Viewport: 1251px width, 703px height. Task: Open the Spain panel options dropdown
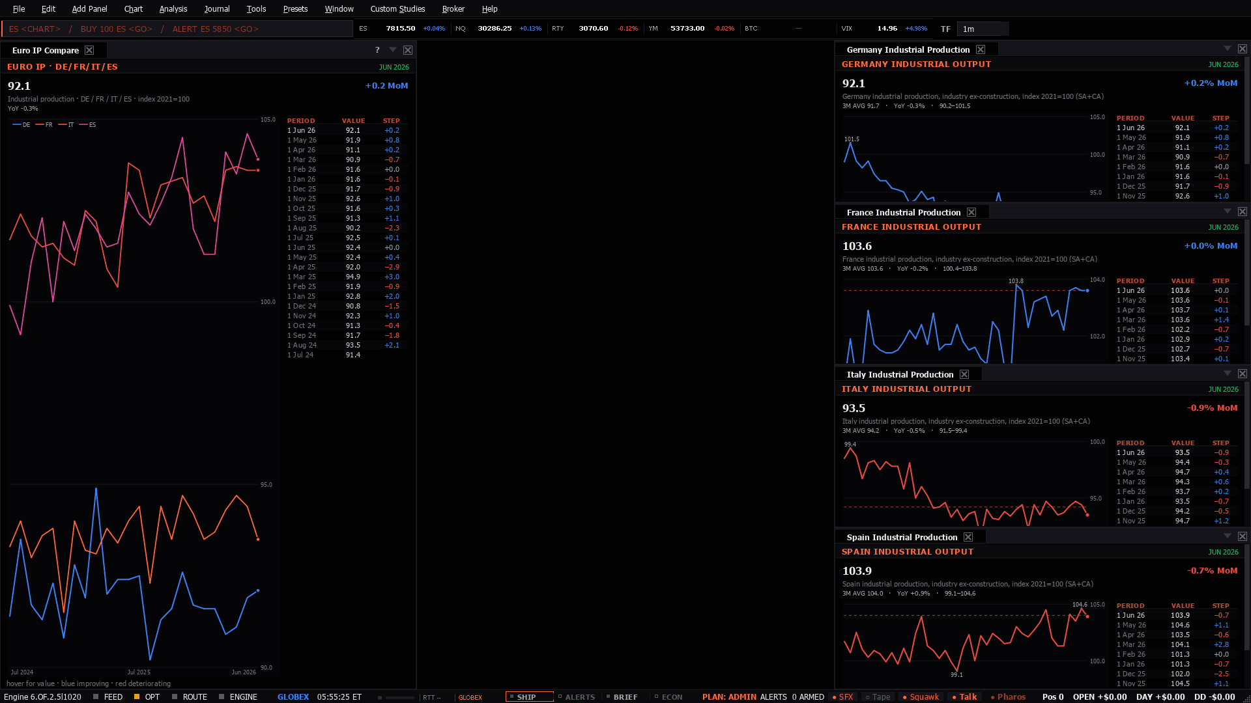[1228, 536]
